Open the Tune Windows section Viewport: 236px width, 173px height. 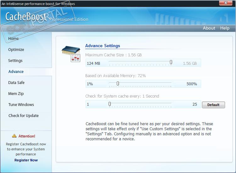21,104
